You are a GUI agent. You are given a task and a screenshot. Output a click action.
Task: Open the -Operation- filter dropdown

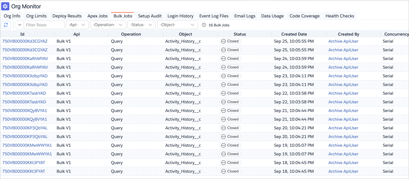[x=108, y=25]
